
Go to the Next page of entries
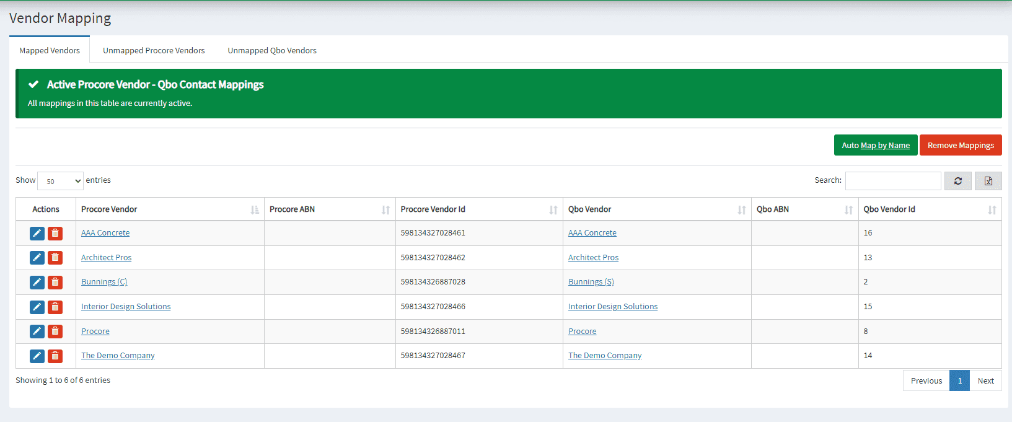[985, 381]
